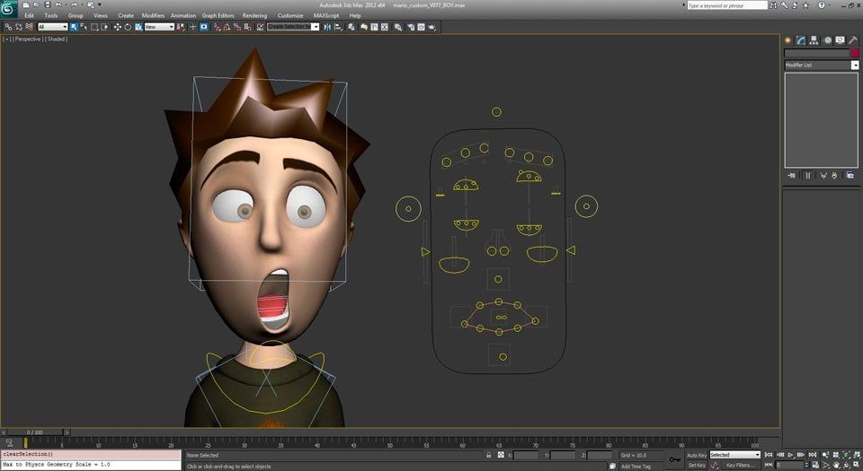Click the time slider showing 0 / 100
This screenshot has width=863, height=471.
[x=35, y=432]
